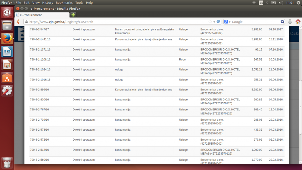Click contract number 799-8-2-547/17
This screenshot has width=302, height=170.
point(39,29)
